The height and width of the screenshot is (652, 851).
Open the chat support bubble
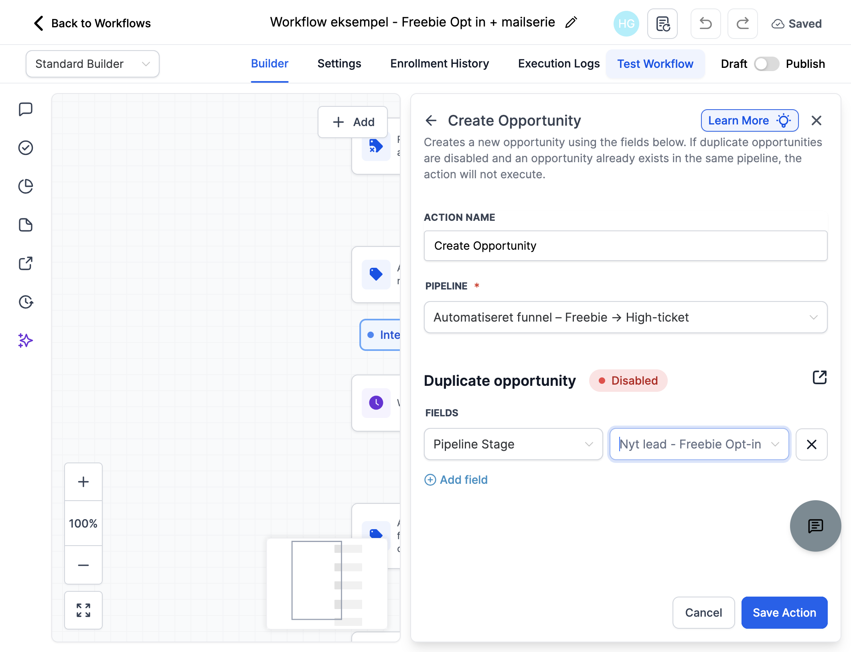coord(816,526)
